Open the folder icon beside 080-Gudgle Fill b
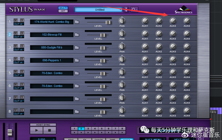Image resolution: width=222 pixels, height=140 pixels. tap(77, 48)
